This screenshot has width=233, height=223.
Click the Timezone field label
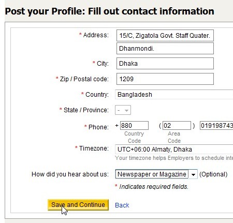(x=94, y=148)
